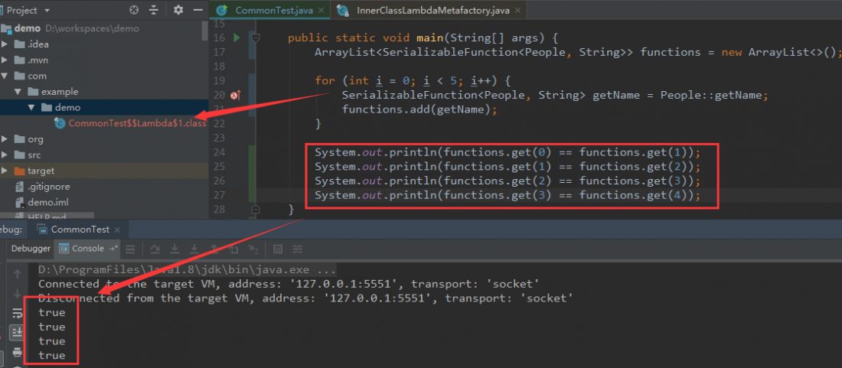Open Project panel settings gear
This screenshot has width=842, height=368.
tap(178, 11)
